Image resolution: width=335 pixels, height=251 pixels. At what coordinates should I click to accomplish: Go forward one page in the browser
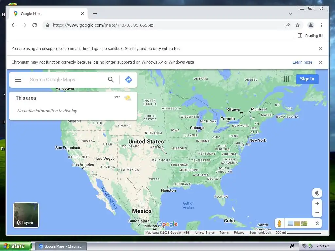tap(24, 25)
